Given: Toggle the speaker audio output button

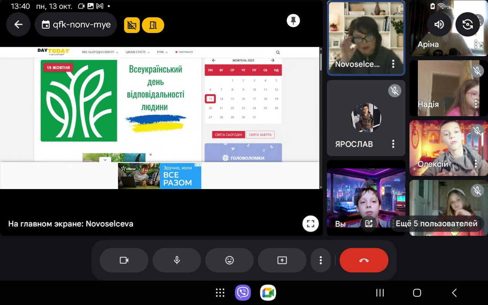Looking at the screenshot, I should click(439, 25).
